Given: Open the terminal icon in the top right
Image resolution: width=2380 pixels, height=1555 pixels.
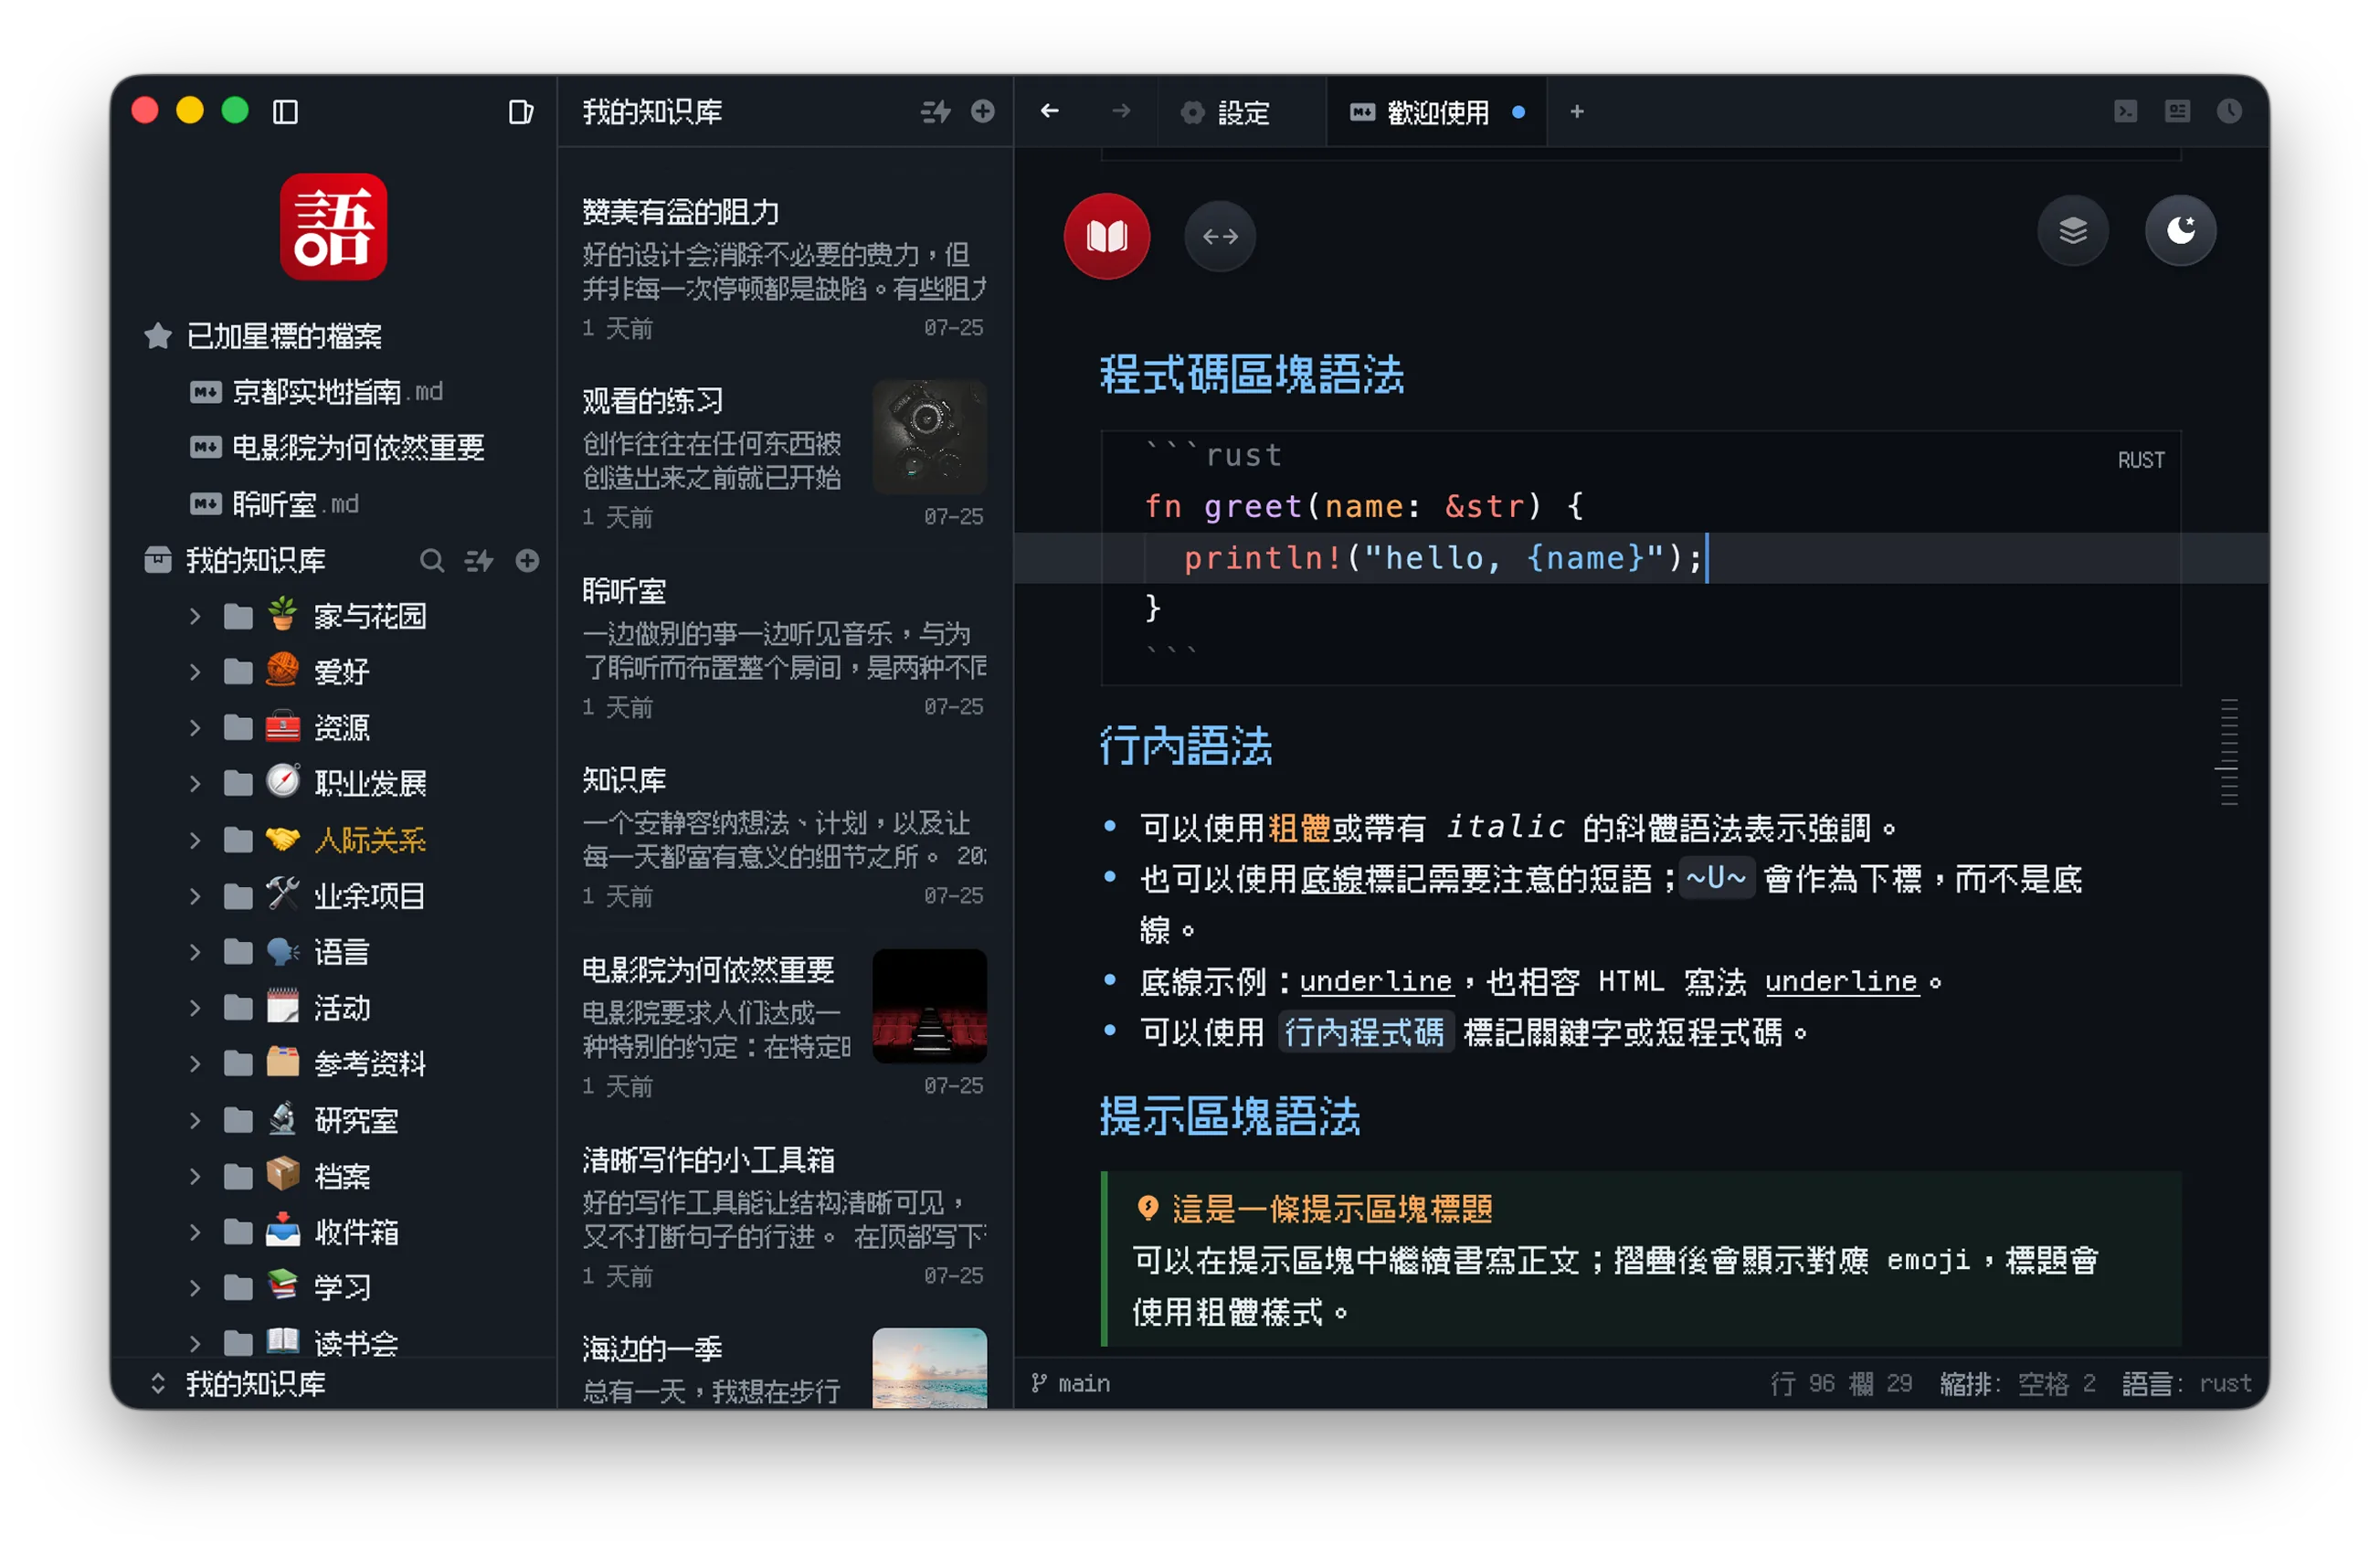Looking at the screenshot, I should [x=2126, y=111].
